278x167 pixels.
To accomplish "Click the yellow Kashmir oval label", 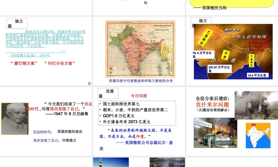I will (x=230, y=30).
